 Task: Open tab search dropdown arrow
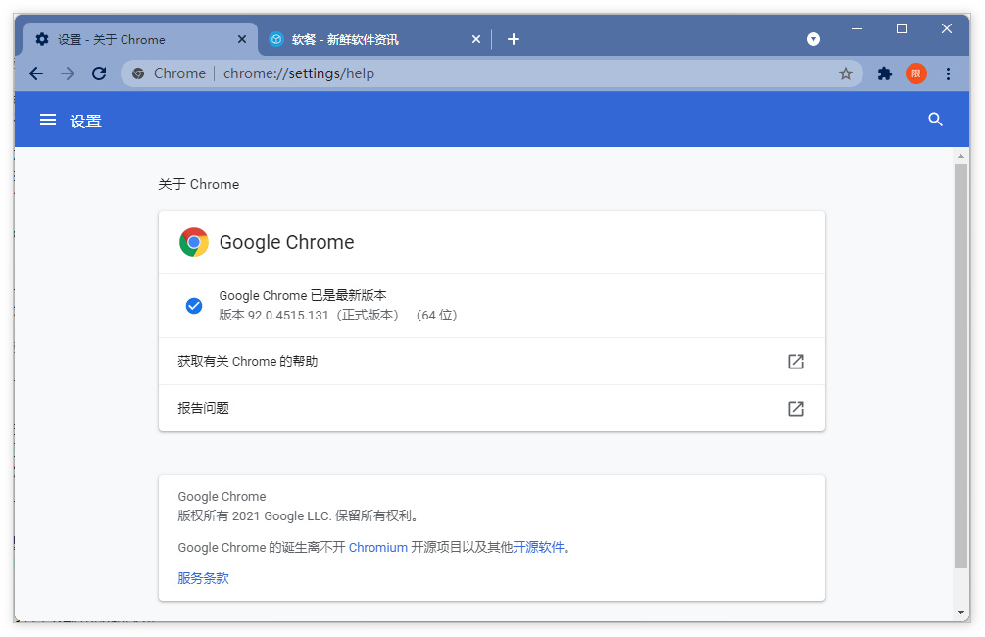tap(813, 39)
